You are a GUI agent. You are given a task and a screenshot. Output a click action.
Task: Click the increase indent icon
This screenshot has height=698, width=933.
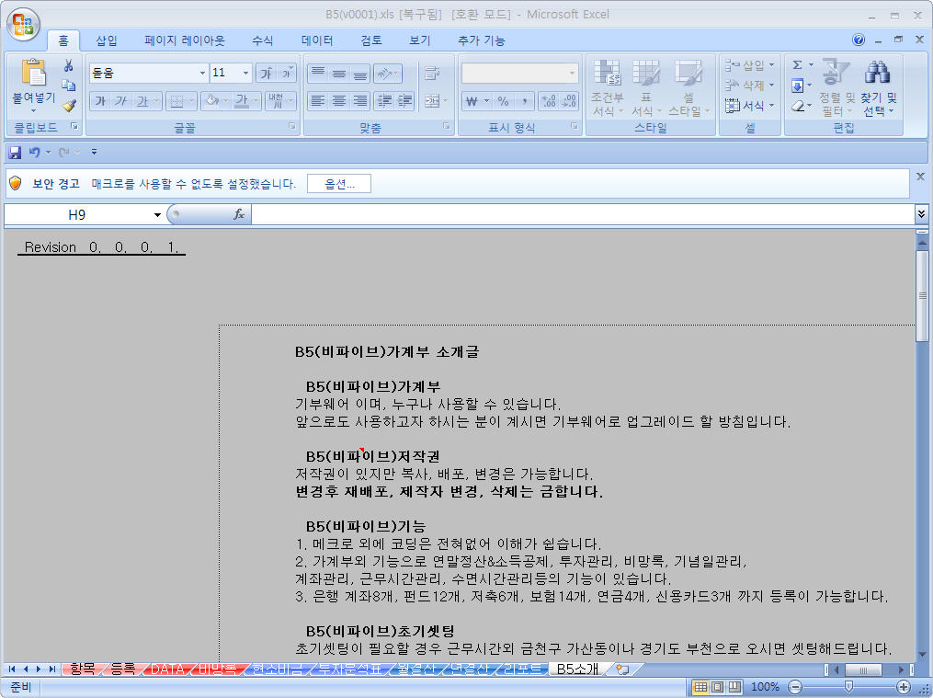point(404,101)
